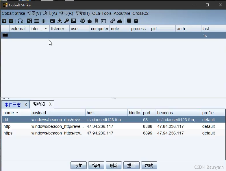Click the document Office macro icon

pyautogui.click(x=97, y=21)
